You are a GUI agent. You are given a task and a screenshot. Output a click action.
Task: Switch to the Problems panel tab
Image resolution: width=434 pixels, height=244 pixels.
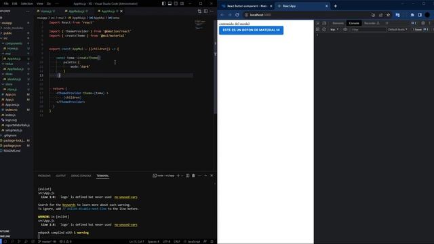click(44, 176)
